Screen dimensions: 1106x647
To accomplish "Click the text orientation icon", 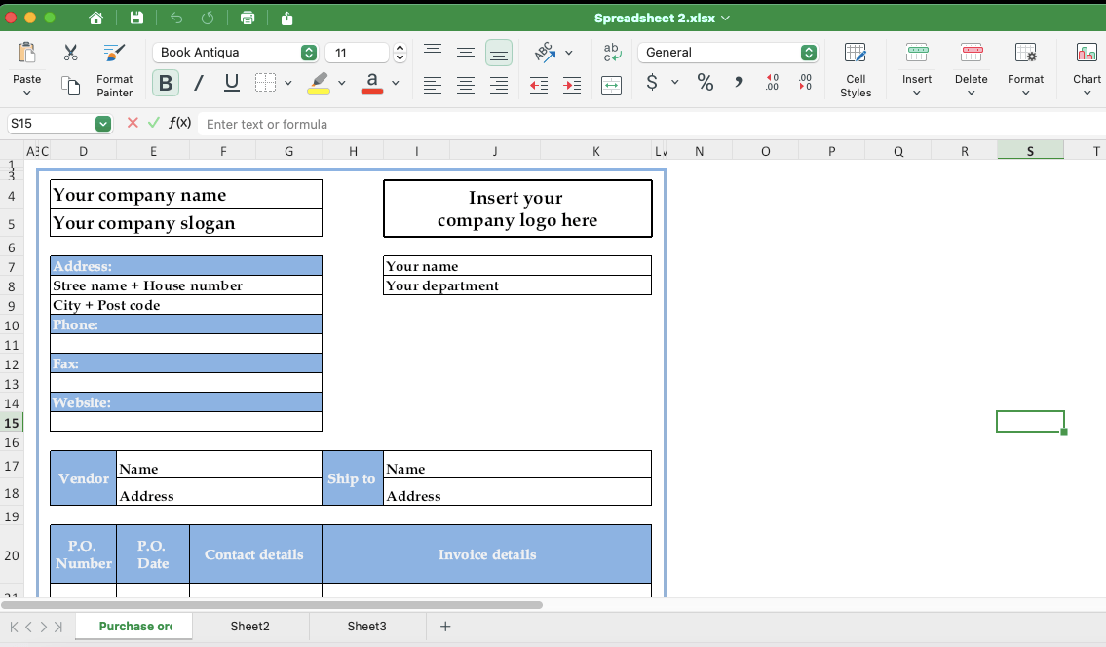I will pos(545,53).
